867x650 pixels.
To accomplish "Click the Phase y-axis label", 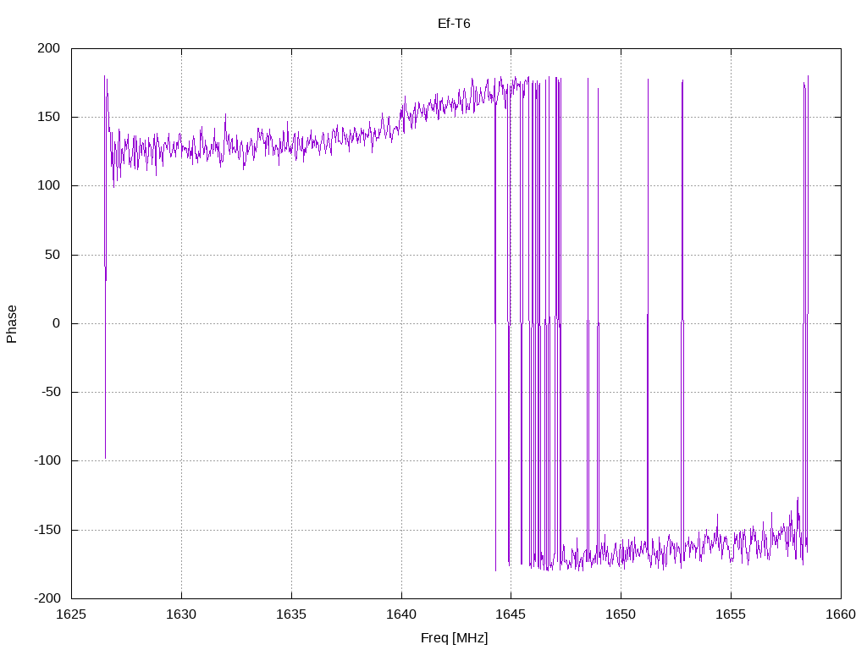I will pyautogui.click(x=12, y=324).
